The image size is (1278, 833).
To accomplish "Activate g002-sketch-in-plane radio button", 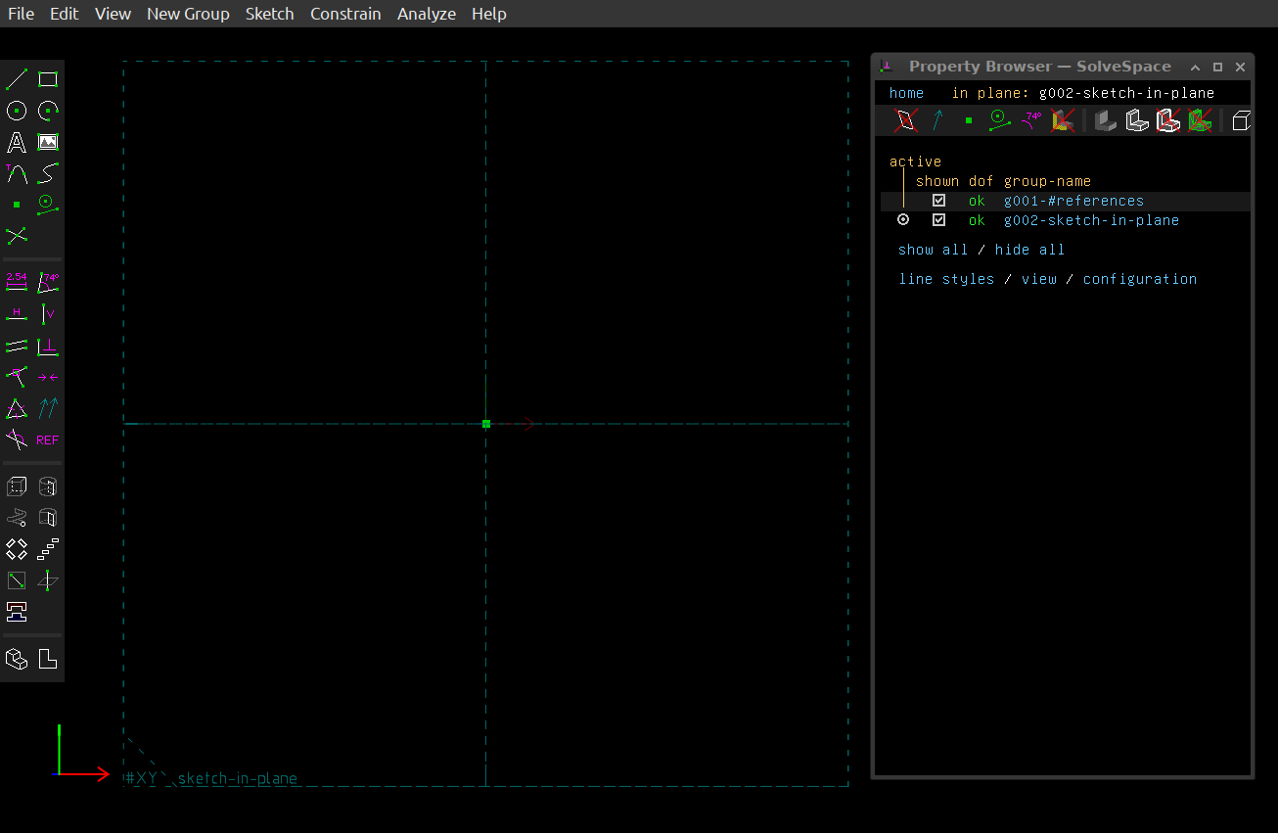I will [x=903, y=220].
